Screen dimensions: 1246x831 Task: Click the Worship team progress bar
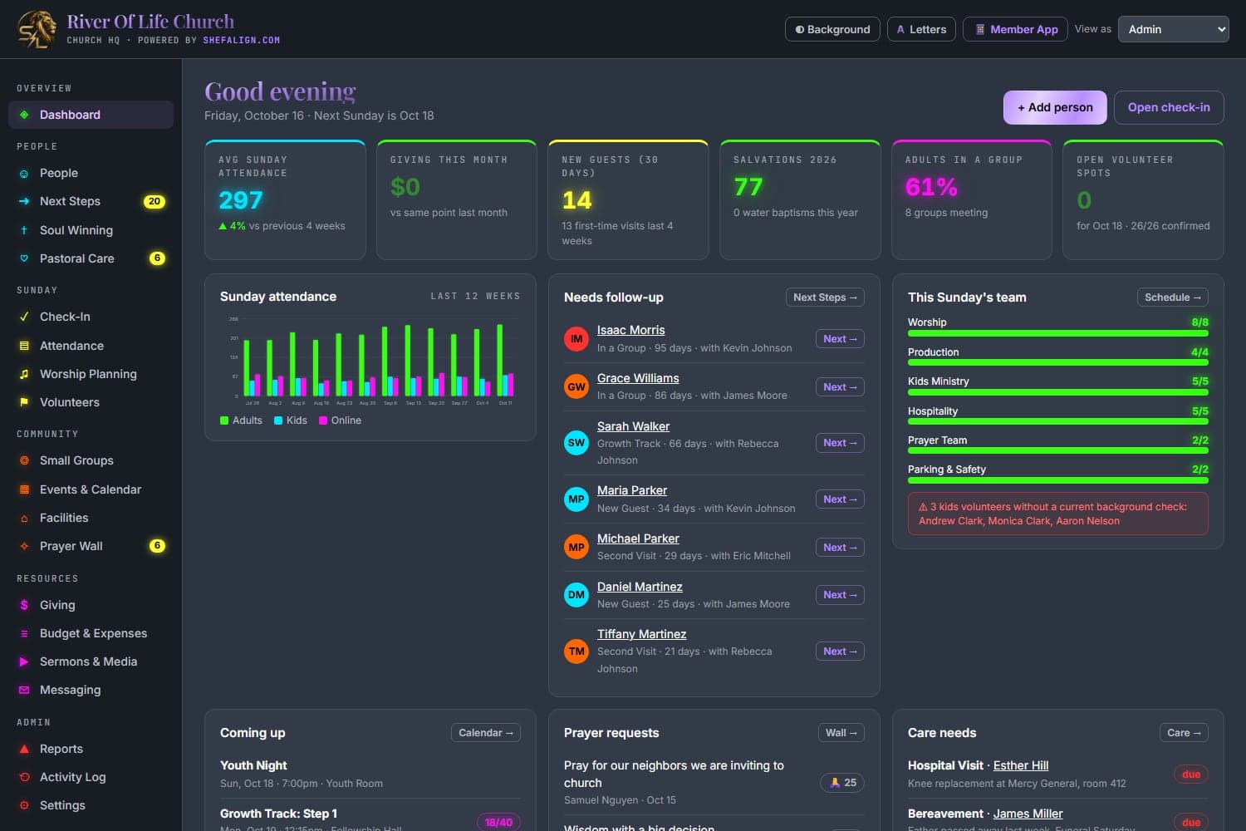point(1058,333)
